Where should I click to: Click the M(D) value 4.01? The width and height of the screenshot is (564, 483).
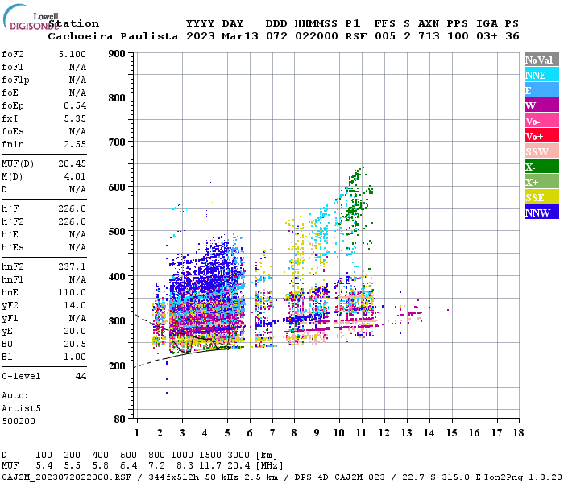(x=75, y=177)
